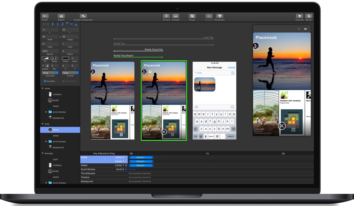The height and width of the screenshot is (206, 354).
Task: Open the Insert menu button
Action: (x=45, y=16)
